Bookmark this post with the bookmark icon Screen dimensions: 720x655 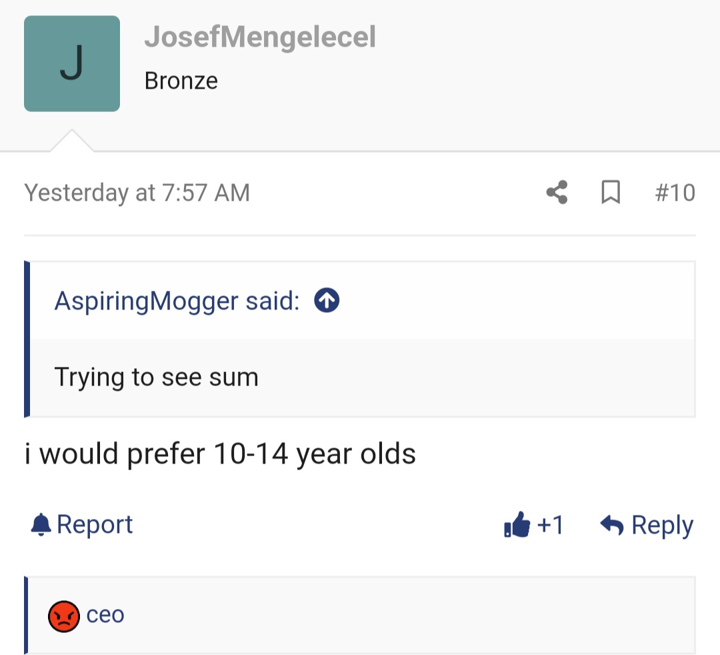611,193
